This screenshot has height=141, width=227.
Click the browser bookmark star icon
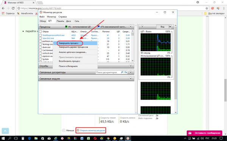[x=207, y=8]
